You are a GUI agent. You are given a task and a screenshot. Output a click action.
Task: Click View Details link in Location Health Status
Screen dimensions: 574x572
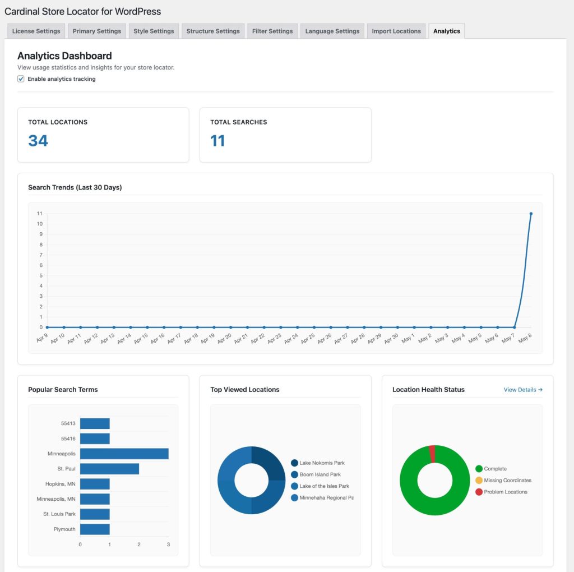click(523, 390)
